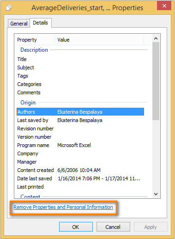Close the Properties dialog with the X

tap(164, 6)
